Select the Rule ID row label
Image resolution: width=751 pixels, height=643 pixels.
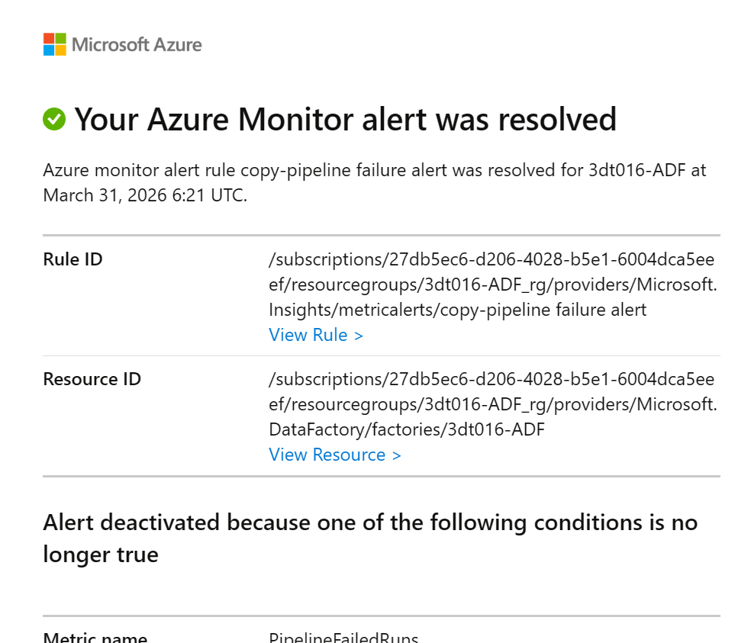point(73,259)
